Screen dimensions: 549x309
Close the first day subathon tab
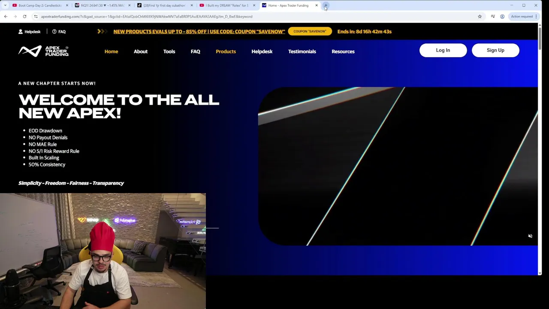click(191, 6)
